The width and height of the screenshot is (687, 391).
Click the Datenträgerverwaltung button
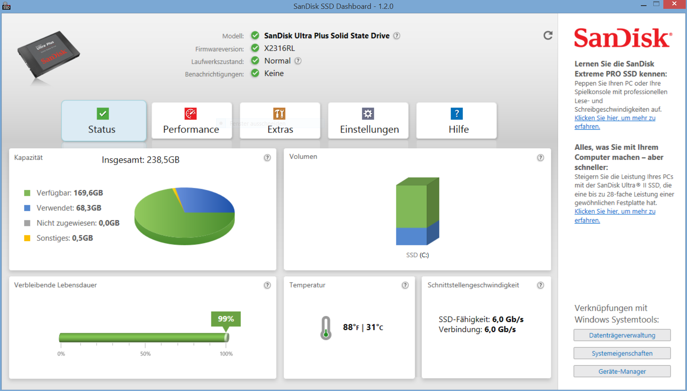622,335
